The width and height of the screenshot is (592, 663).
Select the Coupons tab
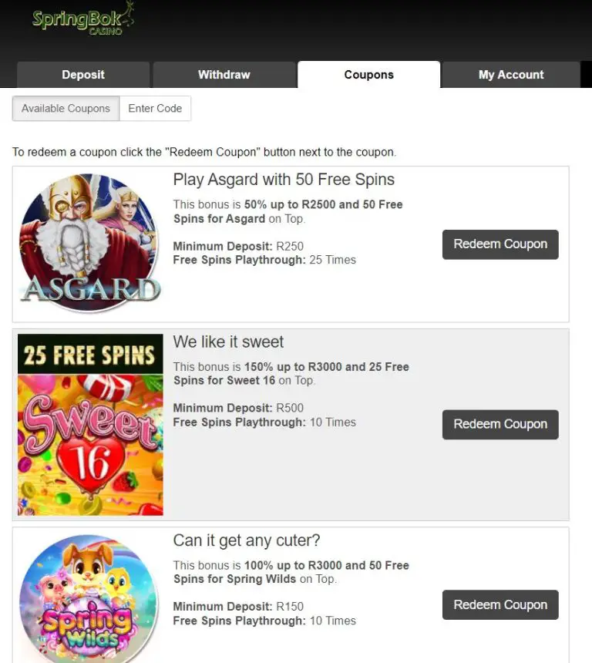[368, 75]
